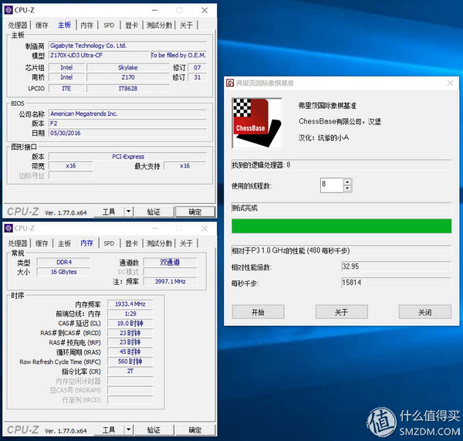Image resolution: width=463 pixels, height=441 pixels.
Task: Click 确定 button in top CPU-Z window
Action: (x=195, y=212)
